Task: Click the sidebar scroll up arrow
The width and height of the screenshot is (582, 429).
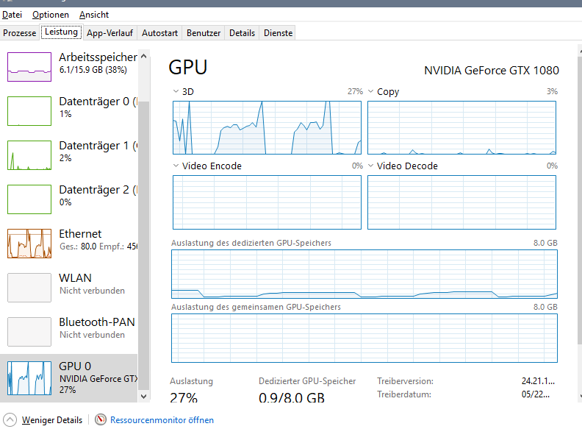Action: click(x=143, y=56)
